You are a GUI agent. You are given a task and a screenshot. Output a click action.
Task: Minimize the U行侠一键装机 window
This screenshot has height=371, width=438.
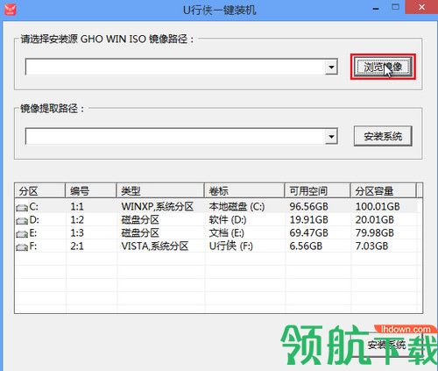coord(376,9)
